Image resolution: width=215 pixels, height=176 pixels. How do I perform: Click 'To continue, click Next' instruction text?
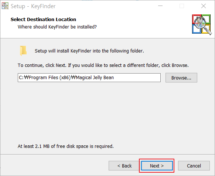(x=103, y=65)
